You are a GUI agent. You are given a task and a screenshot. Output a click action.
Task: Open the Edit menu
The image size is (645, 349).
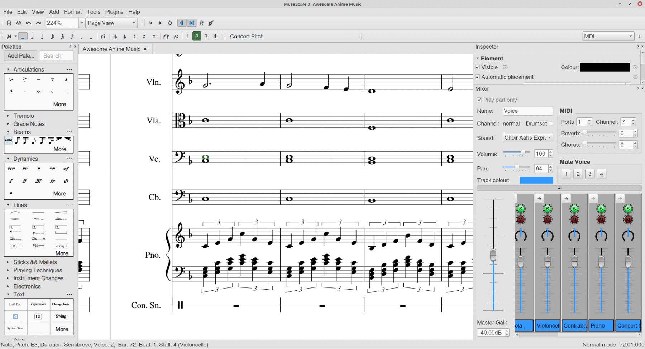click(x=22, y=12)
